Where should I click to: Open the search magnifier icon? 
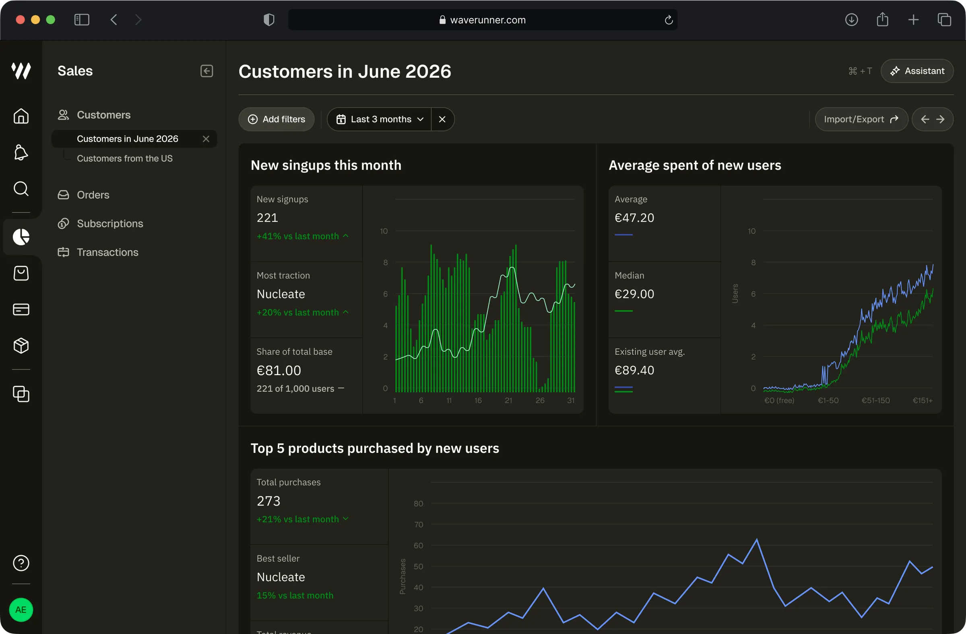pos(21,188)
